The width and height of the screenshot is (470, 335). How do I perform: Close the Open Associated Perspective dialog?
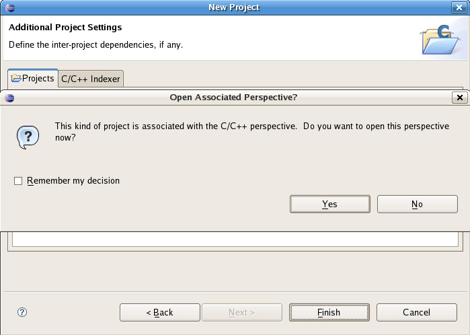(x=459, y=98)
